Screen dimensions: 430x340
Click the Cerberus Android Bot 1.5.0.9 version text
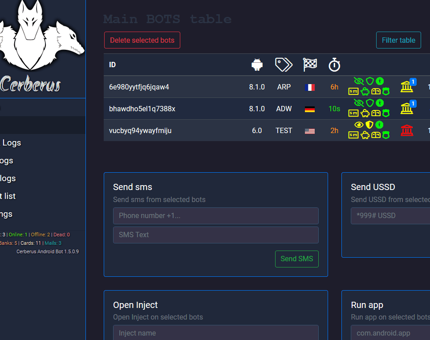48,251
